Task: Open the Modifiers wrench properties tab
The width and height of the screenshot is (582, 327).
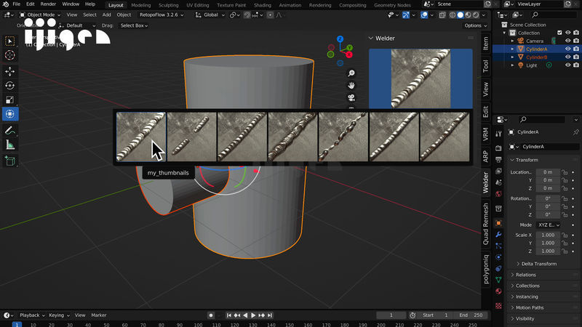Action: pyautogui.click(x=498, y=235)
